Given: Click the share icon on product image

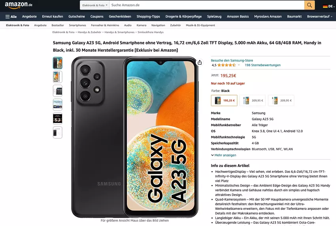Looking at the screenshot, I should pos(200,62).
